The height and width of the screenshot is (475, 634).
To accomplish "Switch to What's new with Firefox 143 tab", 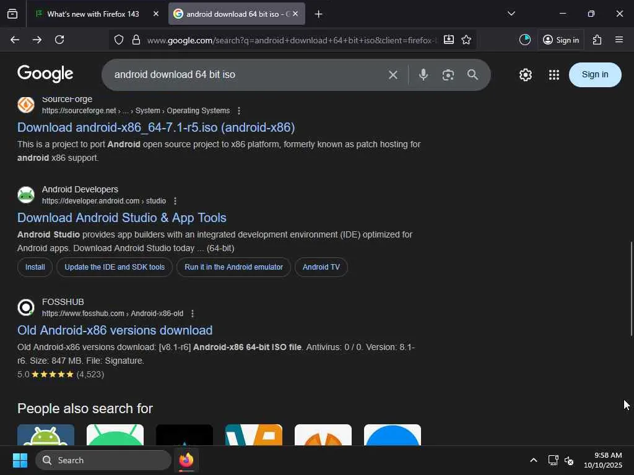I will click(x=93, y=14).
